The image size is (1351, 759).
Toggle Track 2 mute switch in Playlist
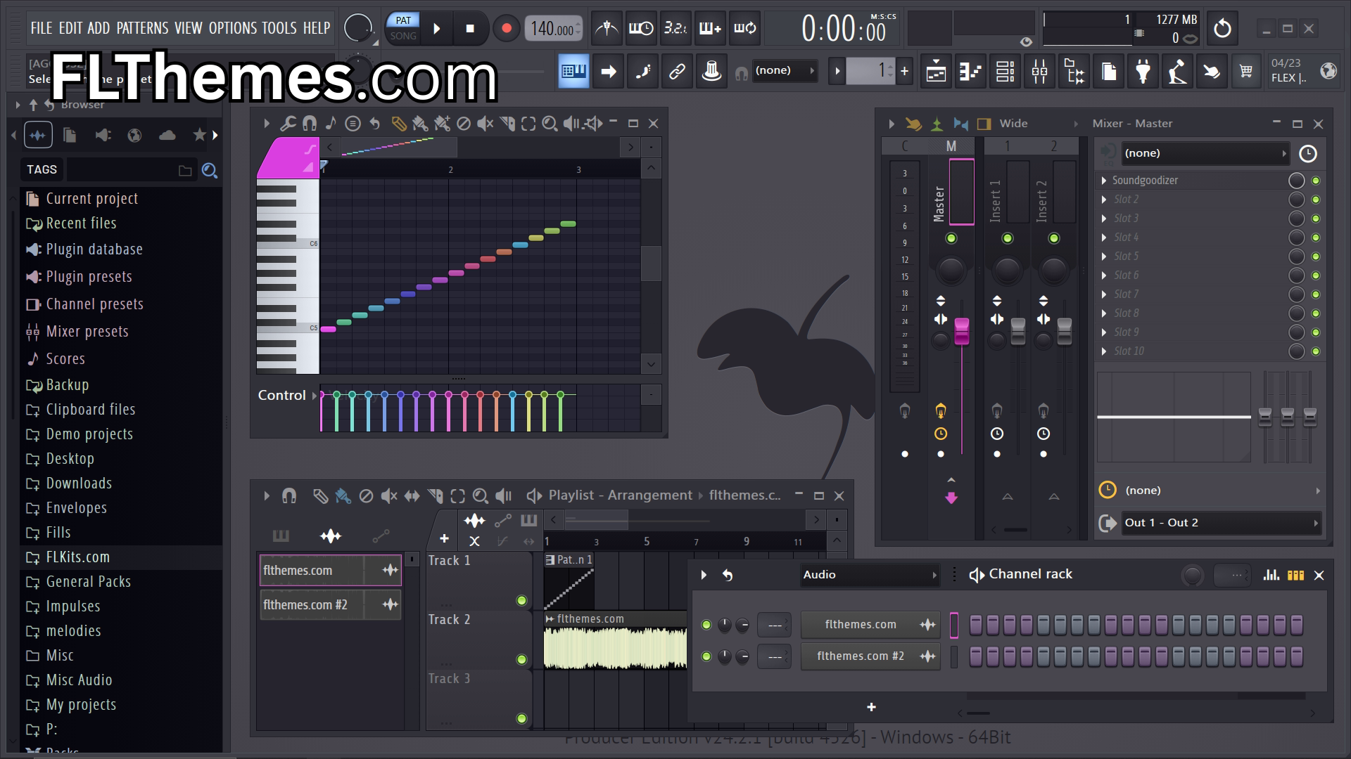[x=521, y=659]
